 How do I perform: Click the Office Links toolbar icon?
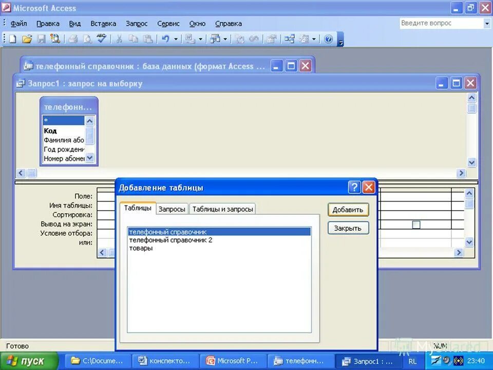tap(190, 39)
